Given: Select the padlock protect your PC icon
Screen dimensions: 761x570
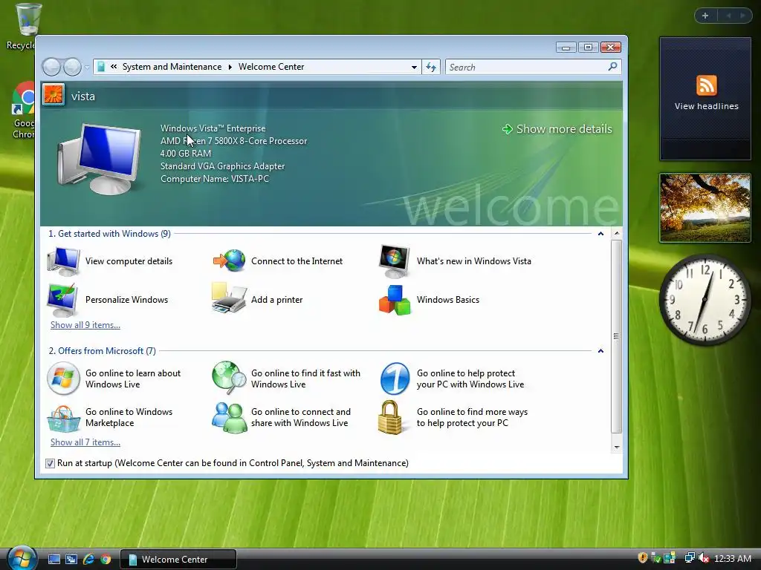Looking at the screenshot, I should 390,417.
